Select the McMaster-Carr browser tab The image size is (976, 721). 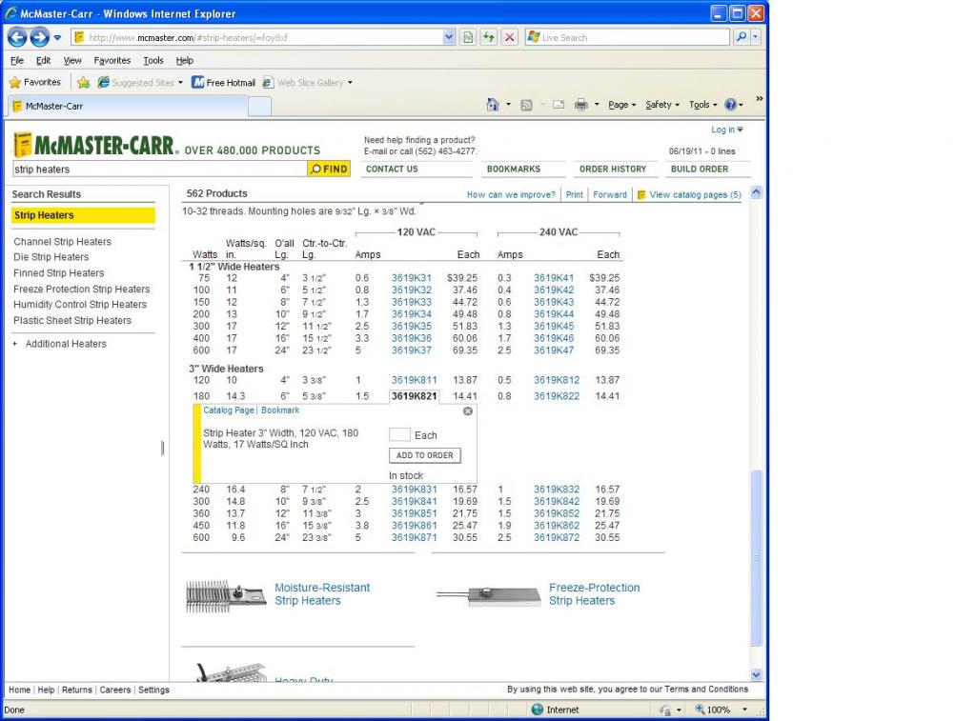tap(127, 106)
